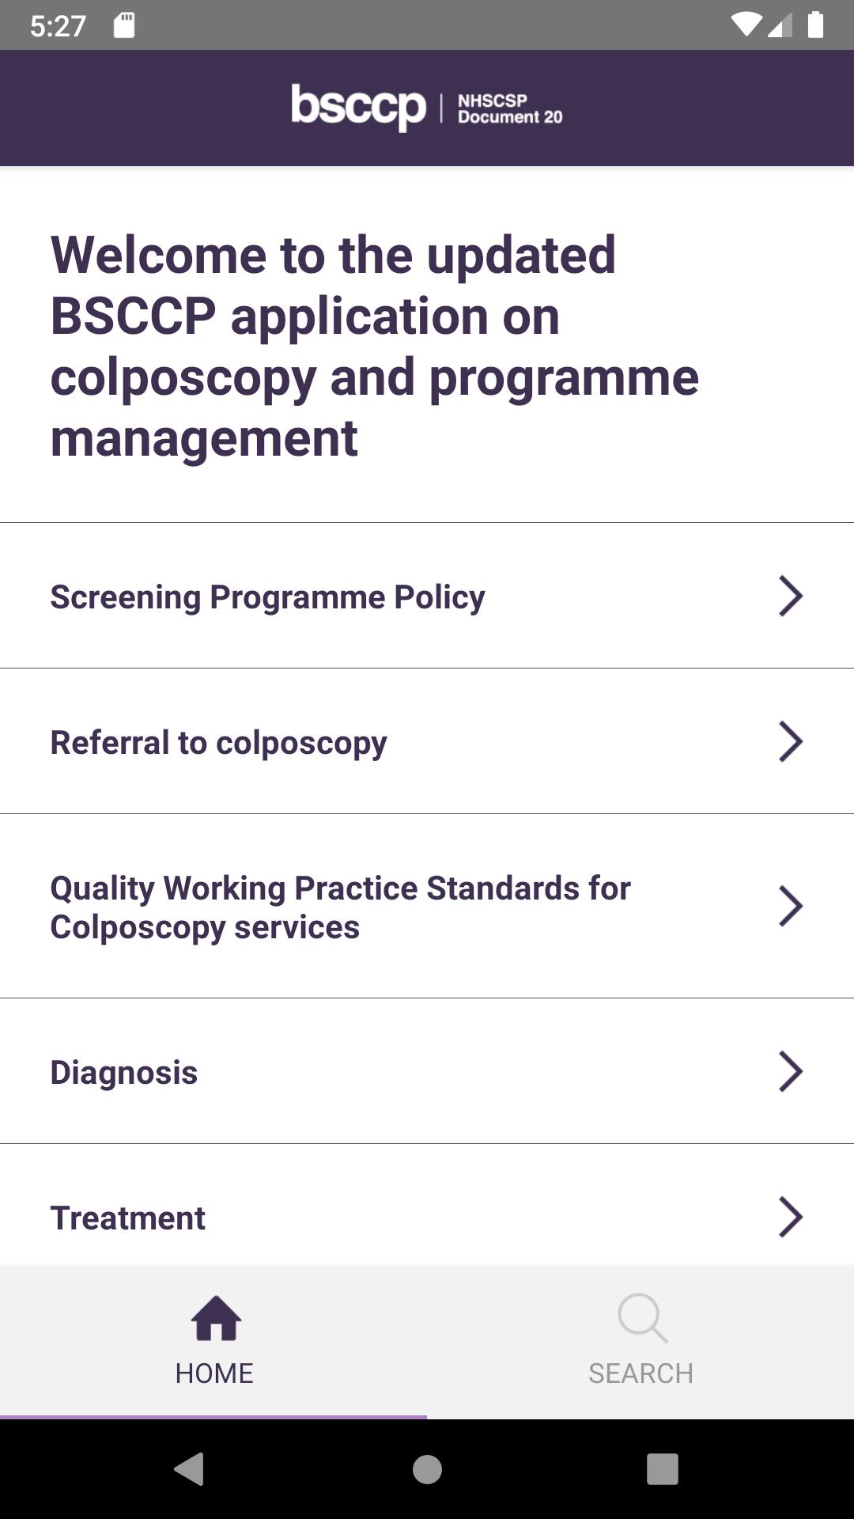Tap the Android recent apps square
854x1519 pixels.
click(x=663, y=1469)
